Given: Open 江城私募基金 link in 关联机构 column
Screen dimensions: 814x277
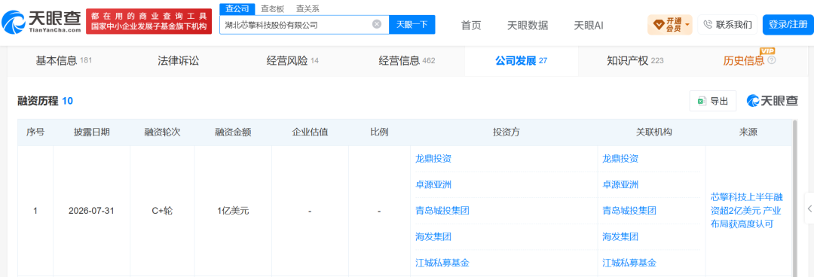Looking at the screenshot, I should point(629,263).
